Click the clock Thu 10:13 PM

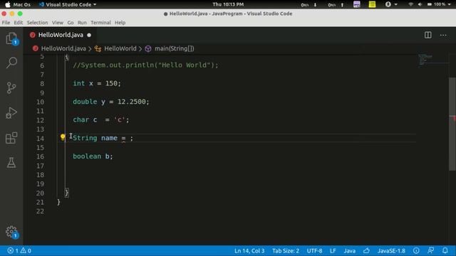(228, 4)
